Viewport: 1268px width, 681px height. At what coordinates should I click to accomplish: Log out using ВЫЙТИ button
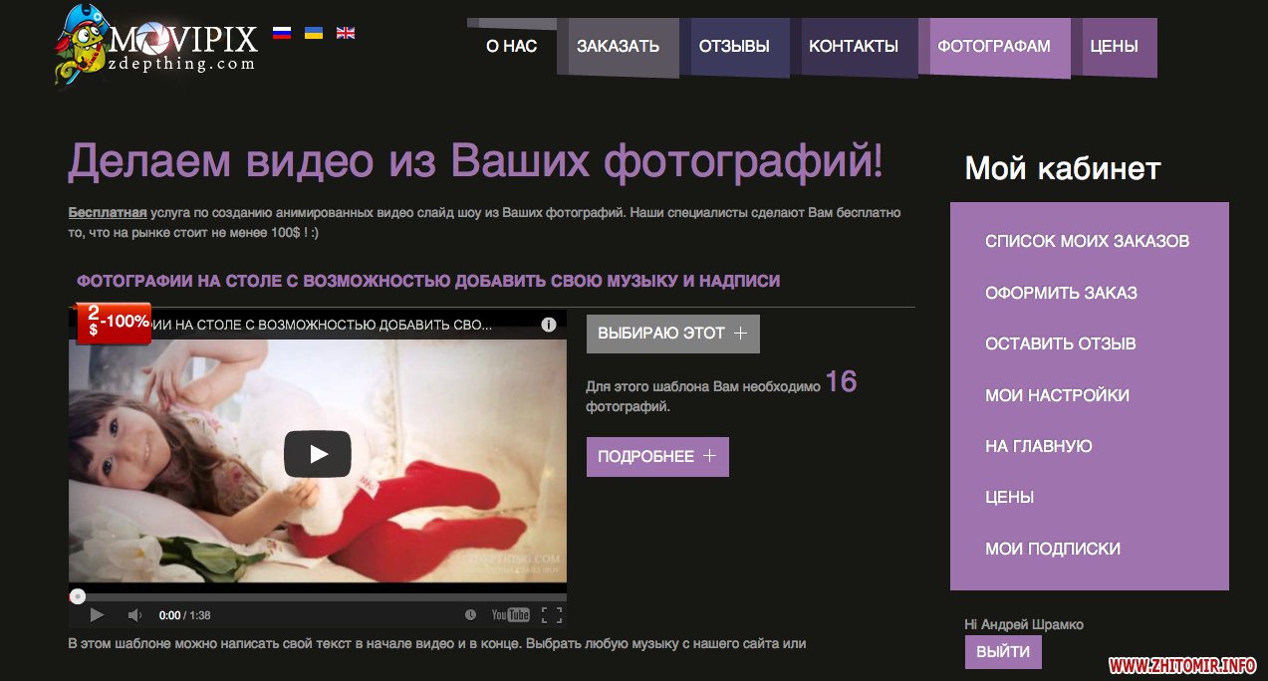1002,652
